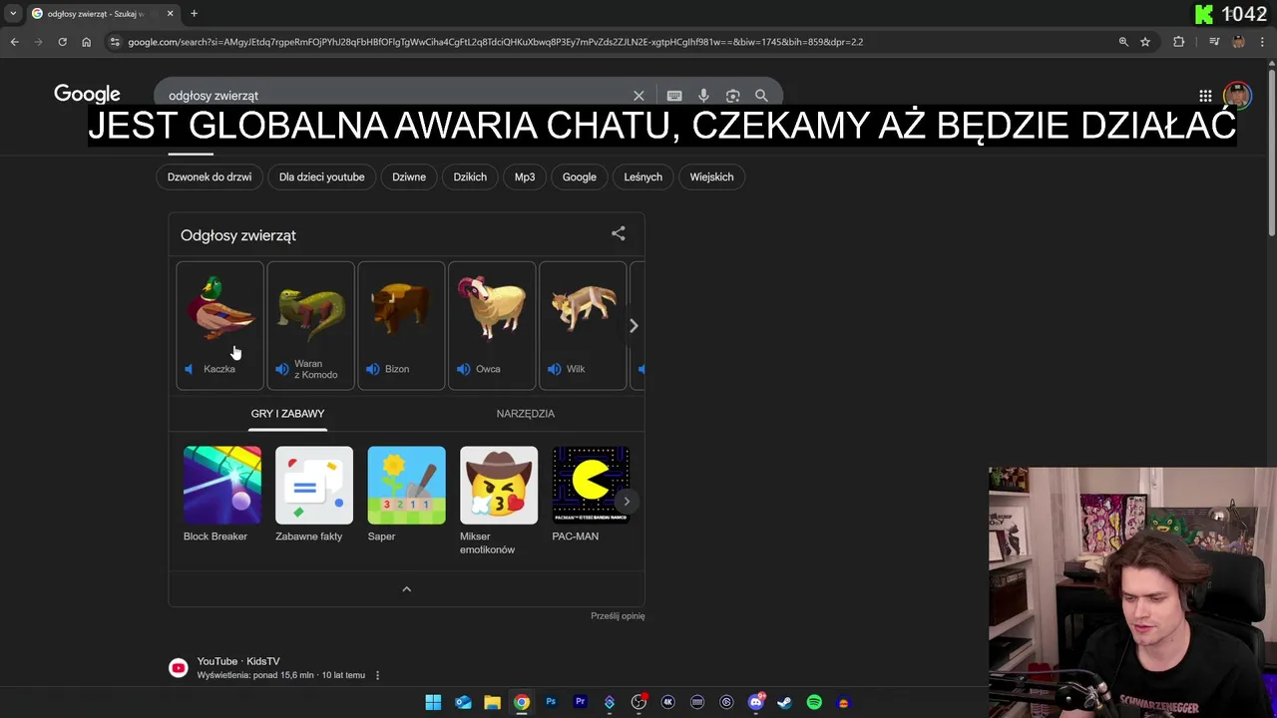
Task: Share the Odgłosy zwierząt widget
Action: pos(619,233)
